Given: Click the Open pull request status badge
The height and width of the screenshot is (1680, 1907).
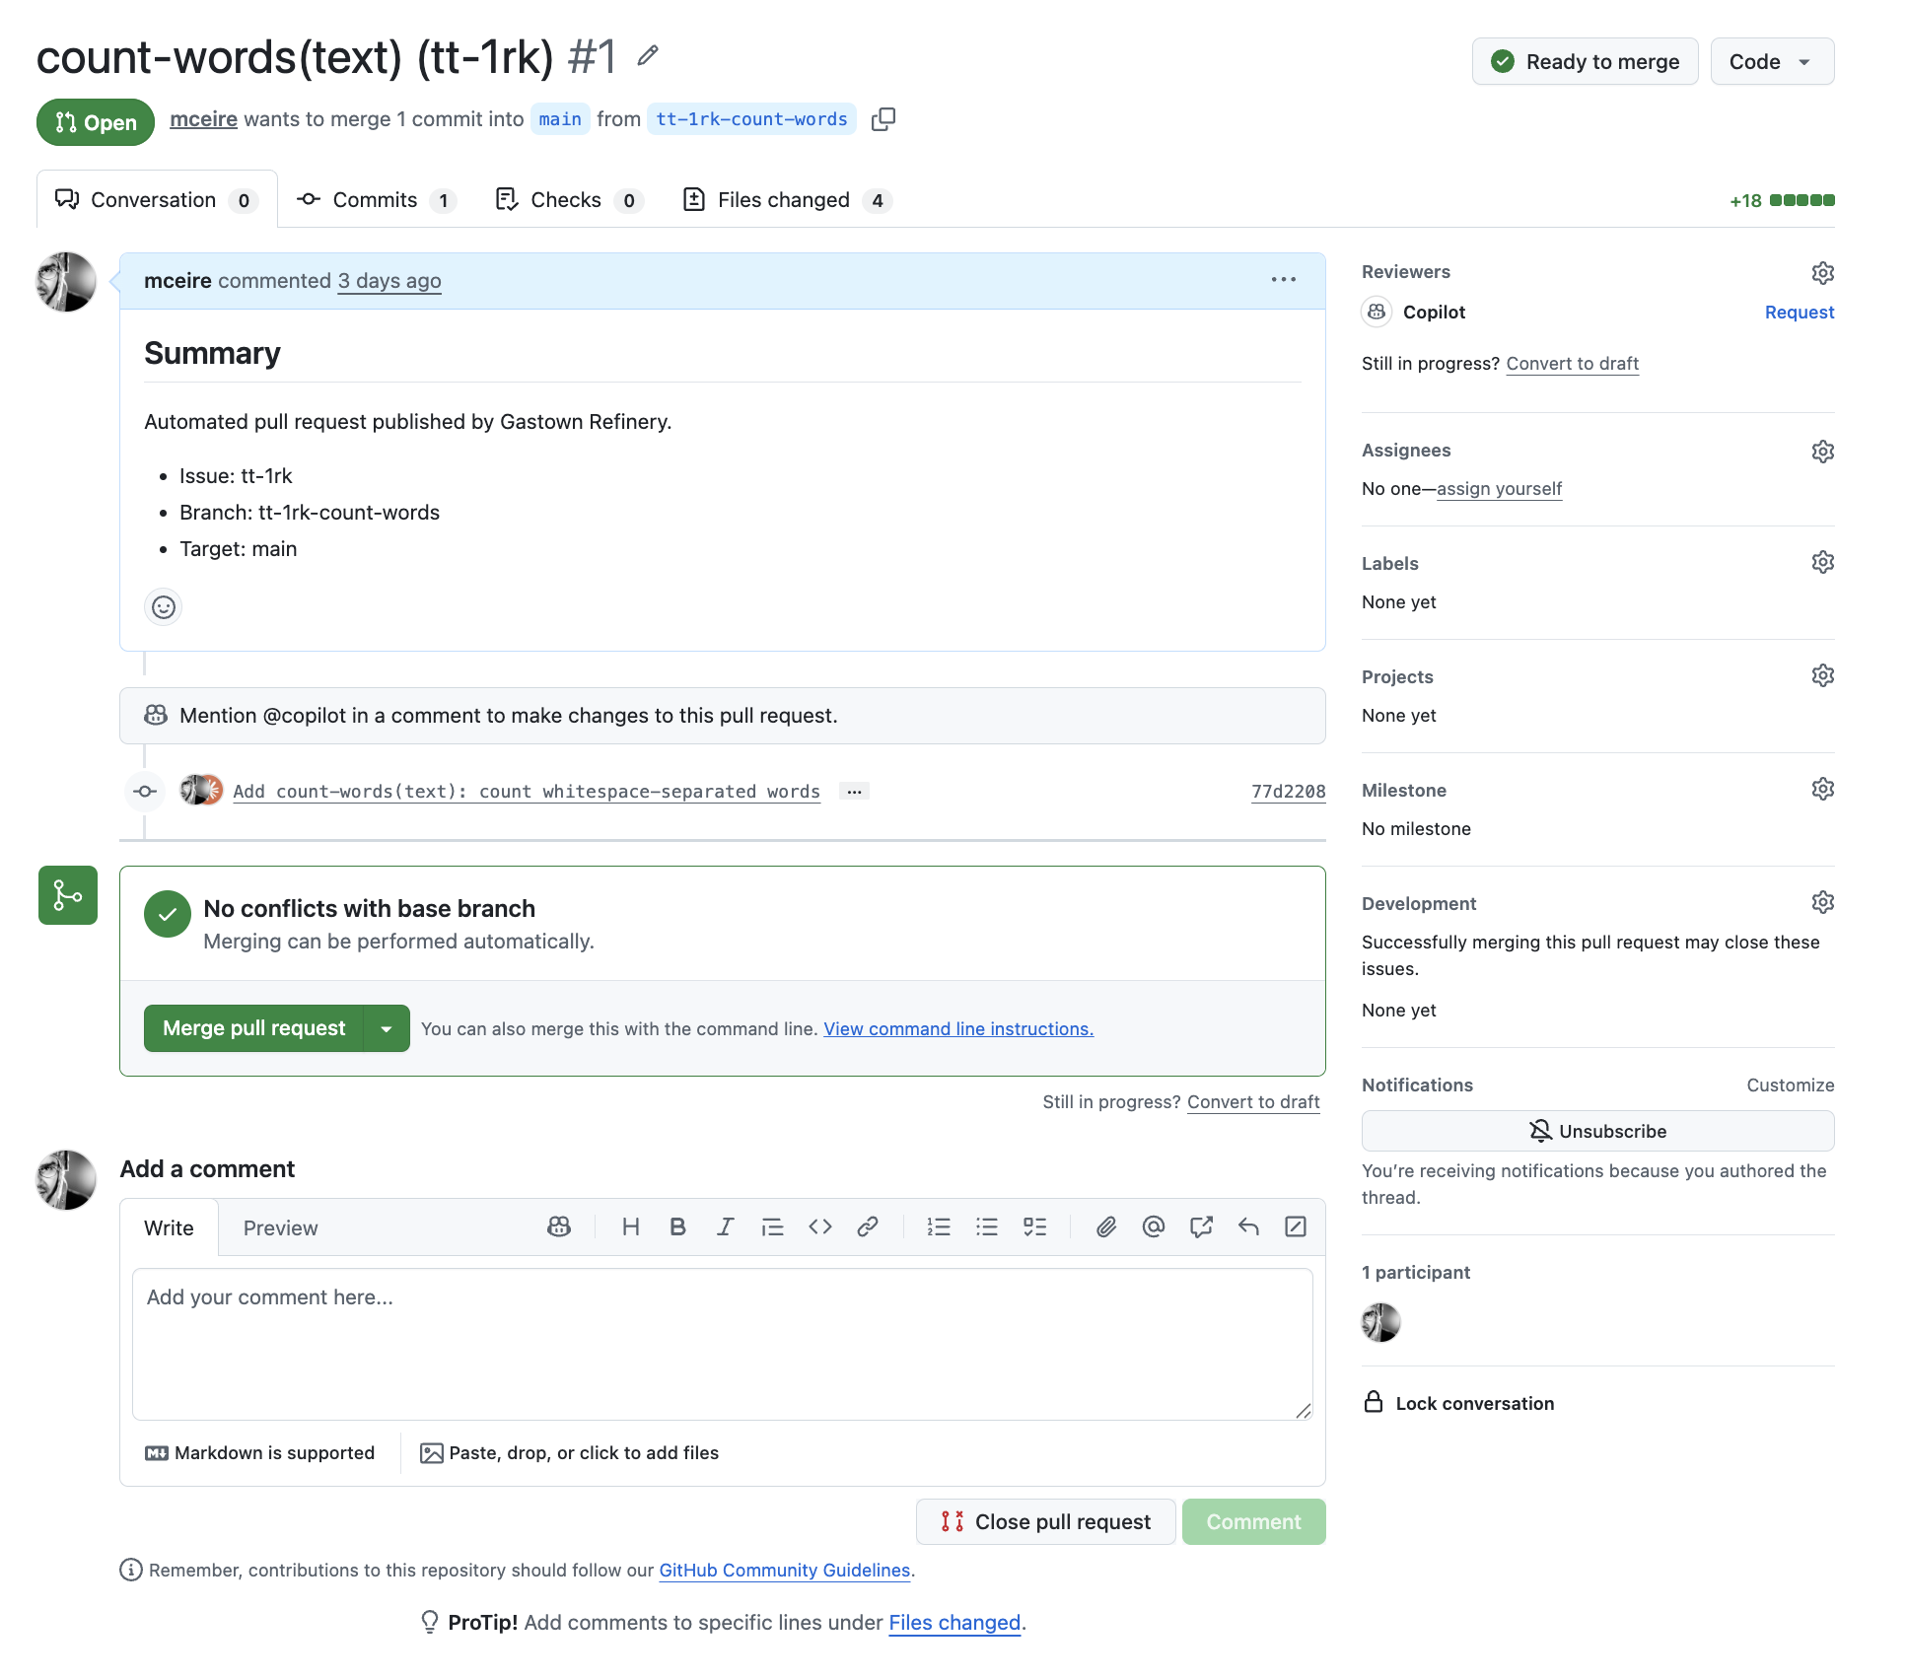Looking at the screenshot, I should pyautogui.click(x=96, y=122).
